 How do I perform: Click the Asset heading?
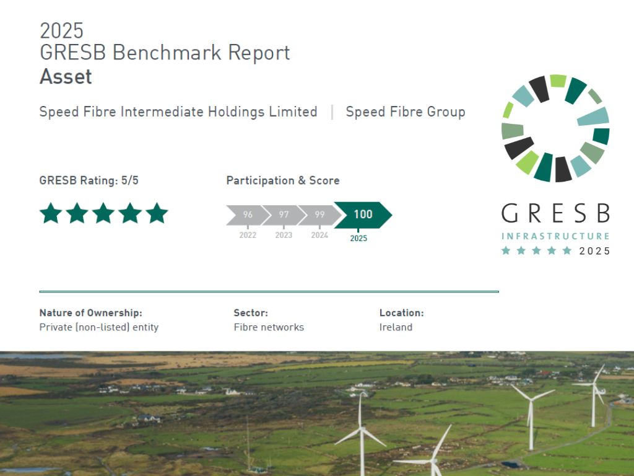(66, 77)
